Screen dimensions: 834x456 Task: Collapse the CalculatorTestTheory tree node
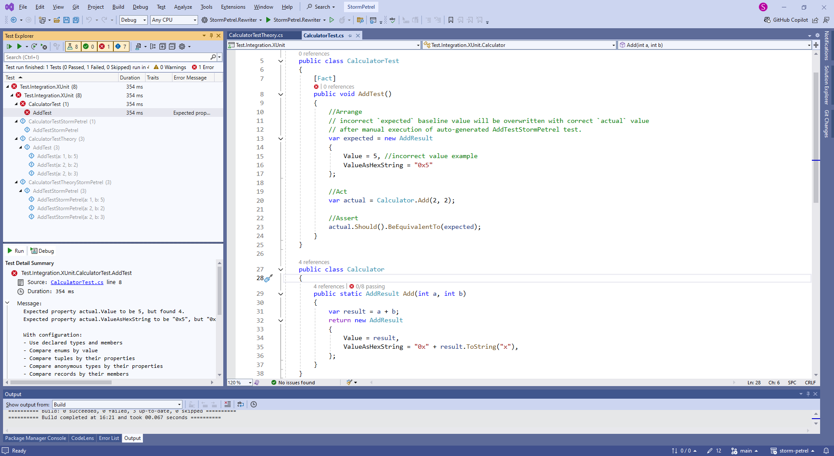pos(17,139)
